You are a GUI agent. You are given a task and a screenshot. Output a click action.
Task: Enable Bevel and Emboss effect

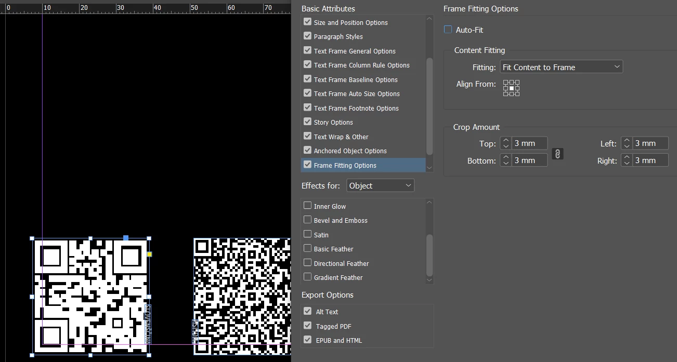tap(308, 220)
